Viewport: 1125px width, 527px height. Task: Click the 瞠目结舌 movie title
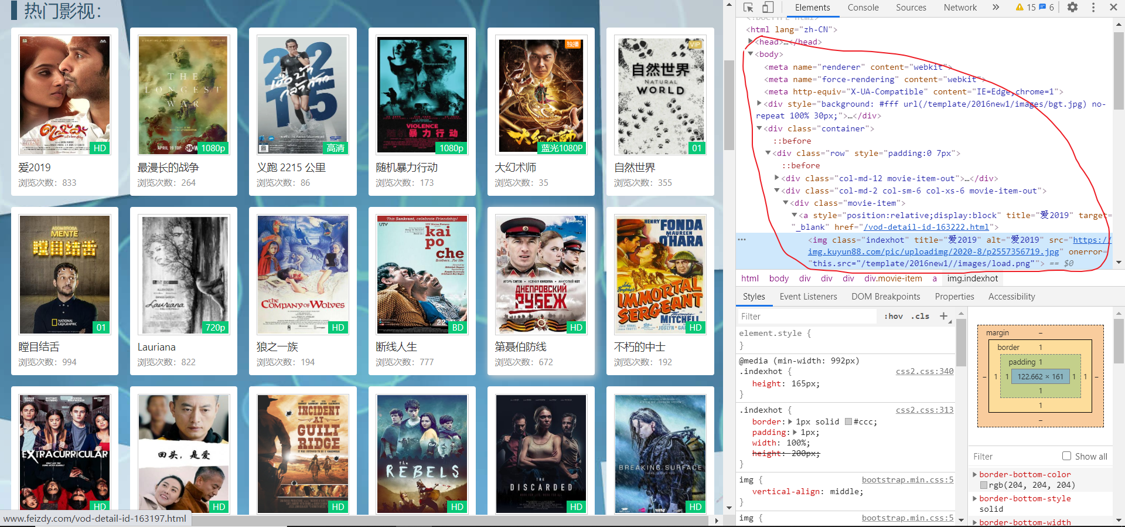pyautogui.click(x=39, y=347)
